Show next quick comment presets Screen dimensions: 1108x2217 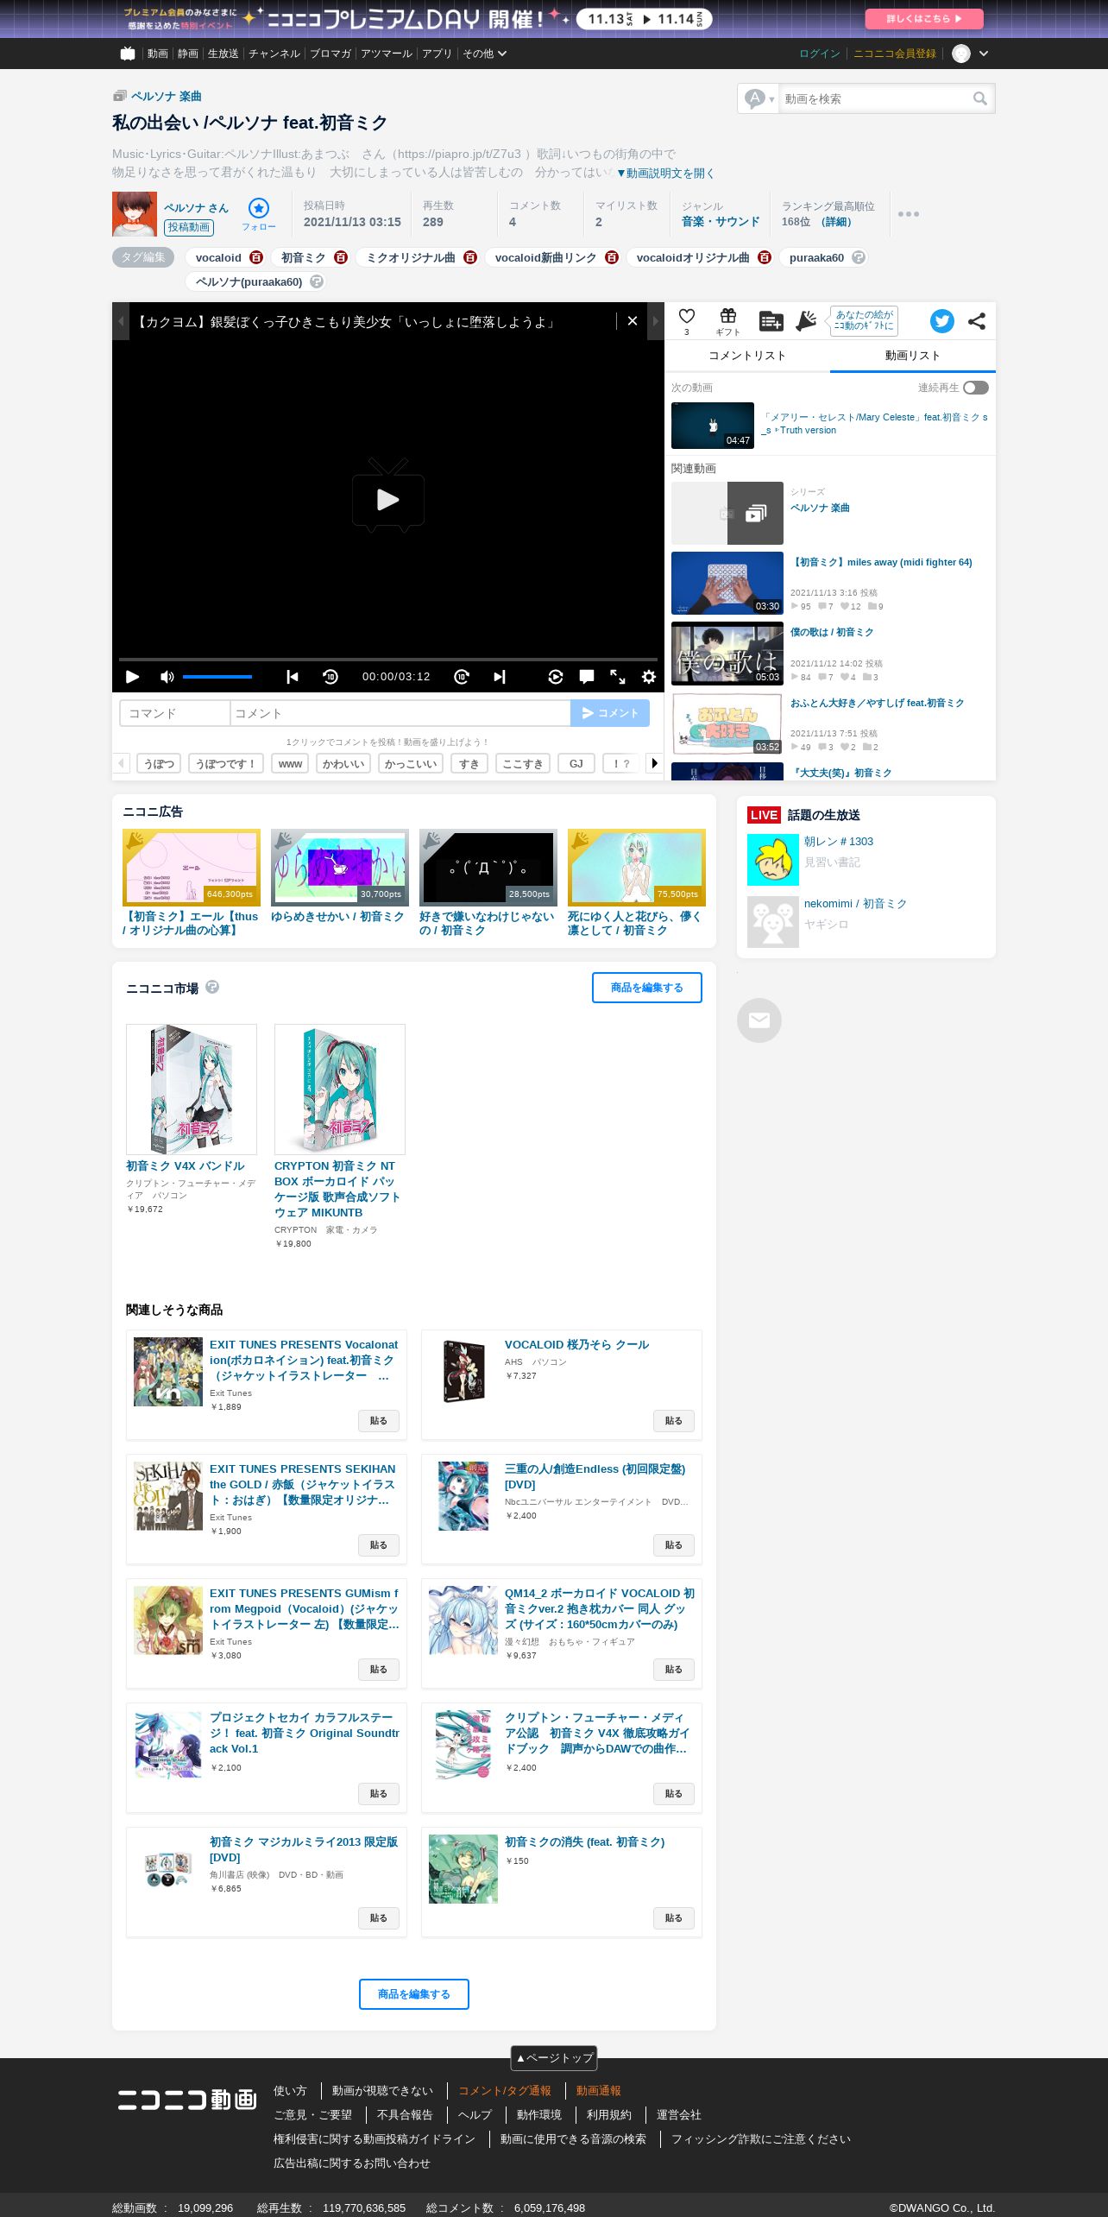click(x=654, y=763)
